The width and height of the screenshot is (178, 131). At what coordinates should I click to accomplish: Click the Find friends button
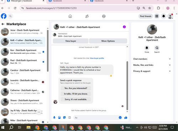146,16
